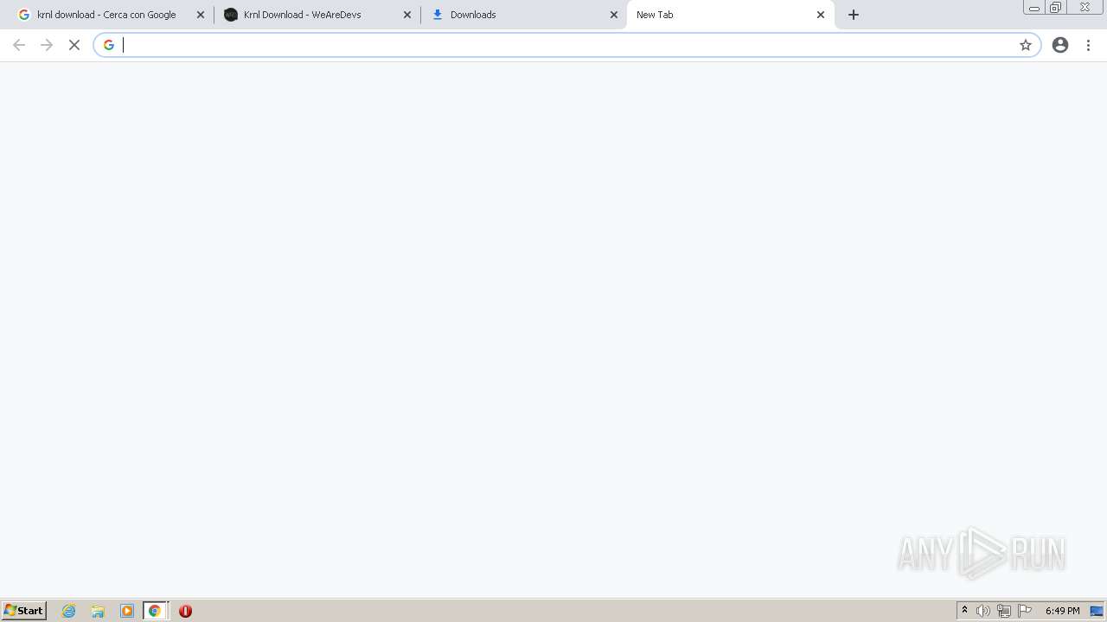The height and width of the screenshot is (622, 1107).
Task: Close the Chrome window
Action: [x=1085, y=8]
